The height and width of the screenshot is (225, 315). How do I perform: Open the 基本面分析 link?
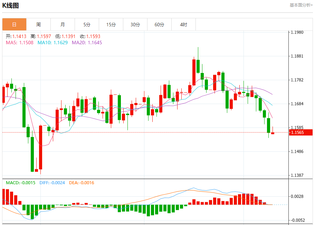tap(301, 5)
